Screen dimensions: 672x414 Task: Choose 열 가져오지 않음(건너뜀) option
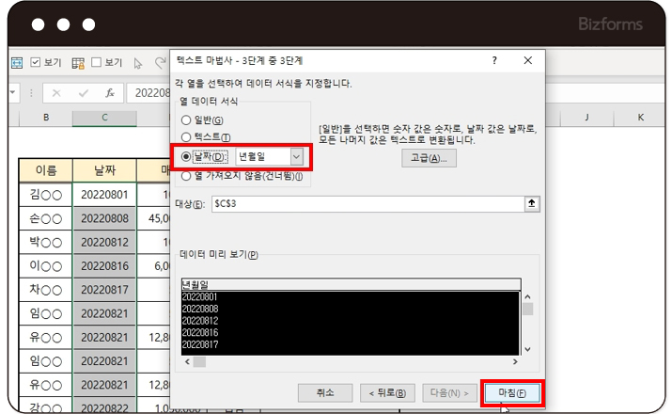pyautogui.click(x=186, y=176)
